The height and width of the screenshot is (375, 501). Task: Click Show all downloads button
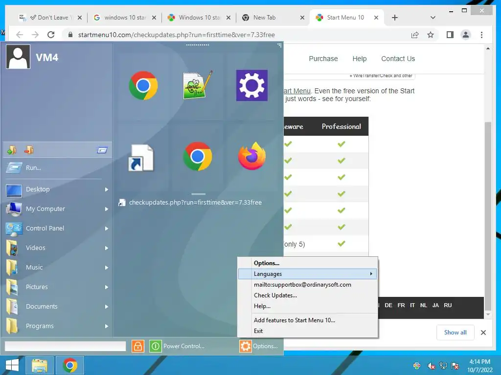coord(455,333)
